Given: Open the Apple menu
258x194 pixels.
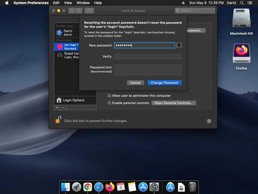Looking at the screenshot, I should [7, 3].
